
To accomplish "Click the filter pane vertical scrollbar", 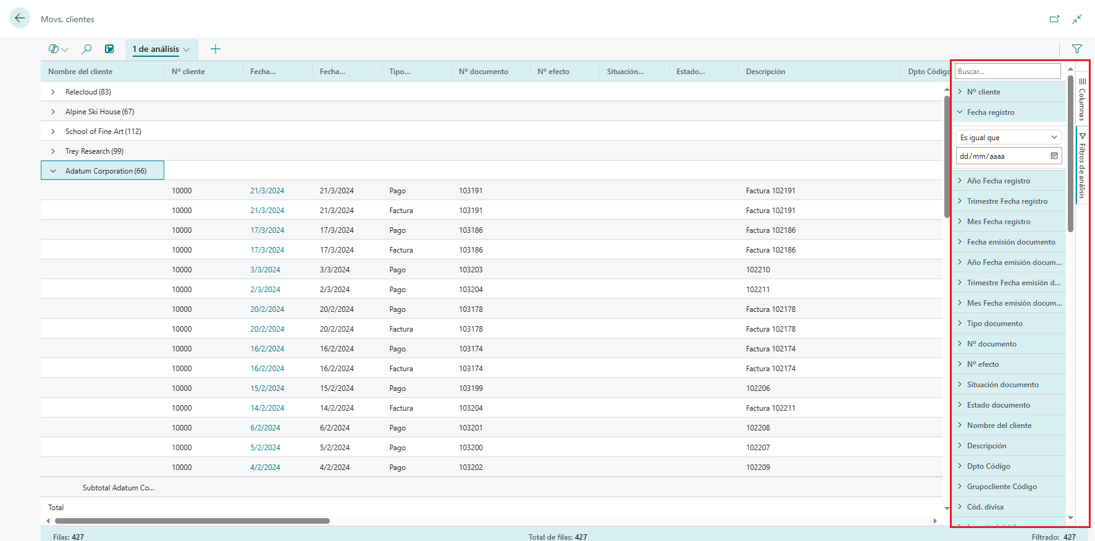I will pos(1070,154).
